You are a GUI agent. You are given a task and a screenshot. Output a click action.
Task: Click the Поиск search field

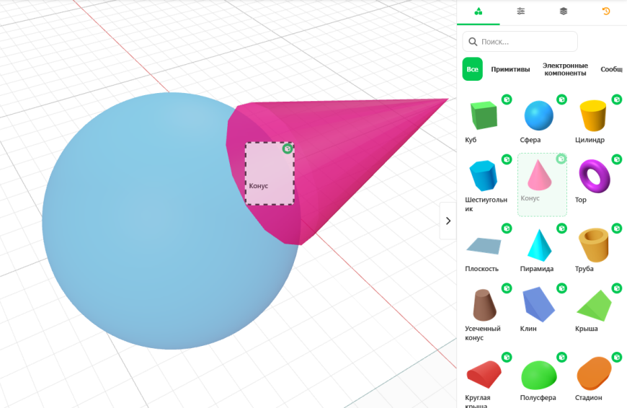coord(520,42)
